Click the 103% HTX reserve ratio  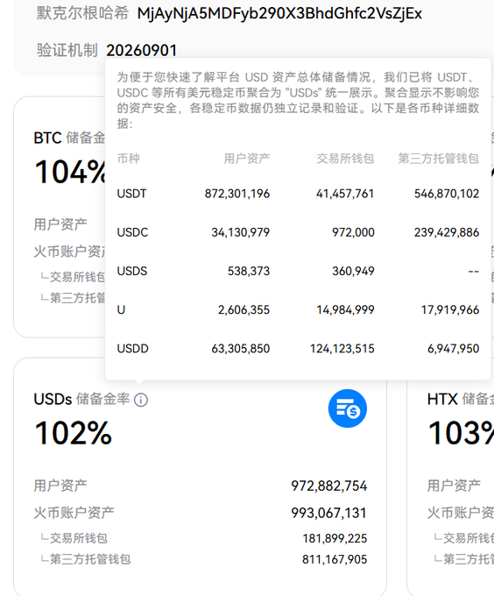pyautogui.click(x=461, y=433)
